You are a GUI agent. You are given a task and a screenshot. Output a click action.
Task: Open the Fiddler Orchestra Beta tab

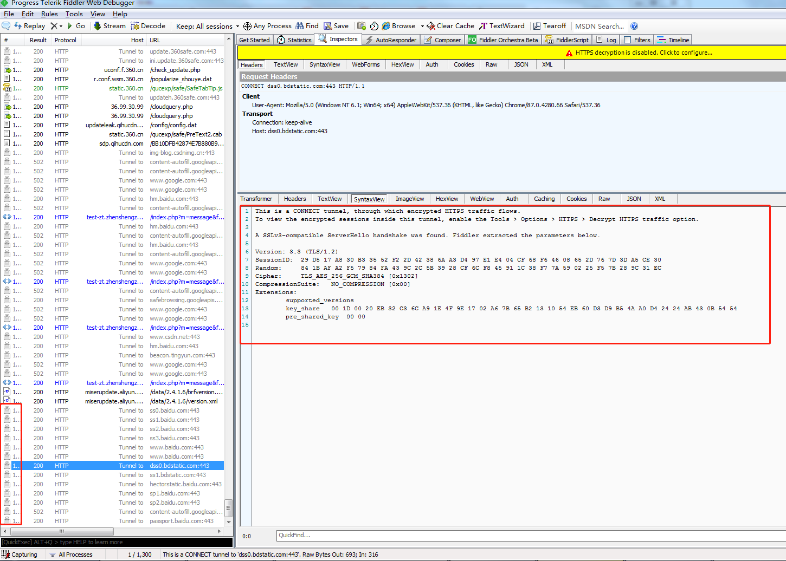503,40
